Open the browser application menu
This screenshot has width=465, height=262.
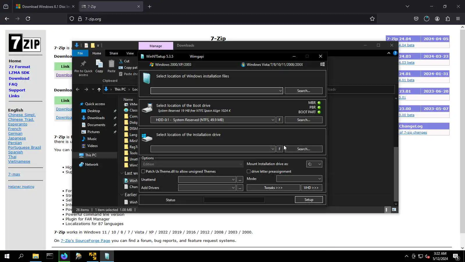458,19
